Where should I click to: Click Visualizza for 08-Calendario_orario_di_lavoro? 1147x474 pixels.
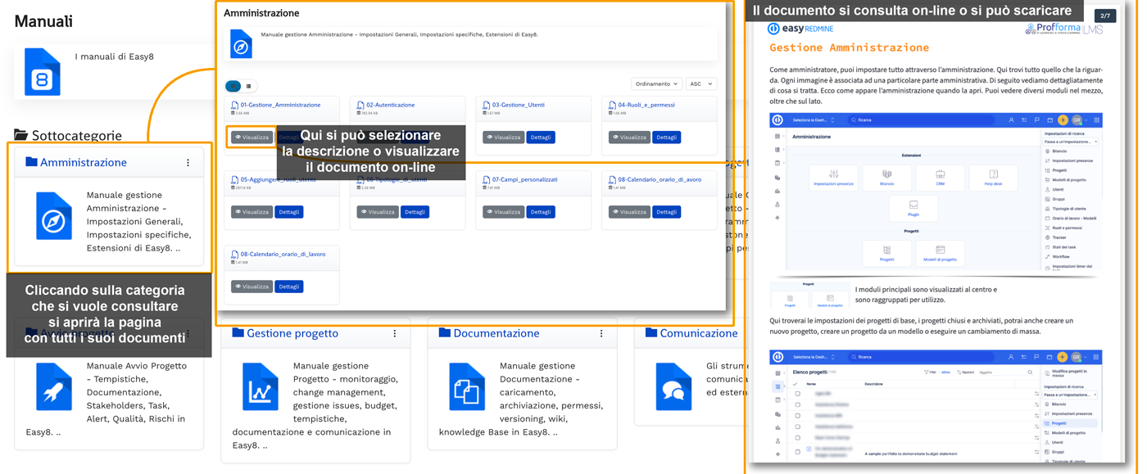252,287
